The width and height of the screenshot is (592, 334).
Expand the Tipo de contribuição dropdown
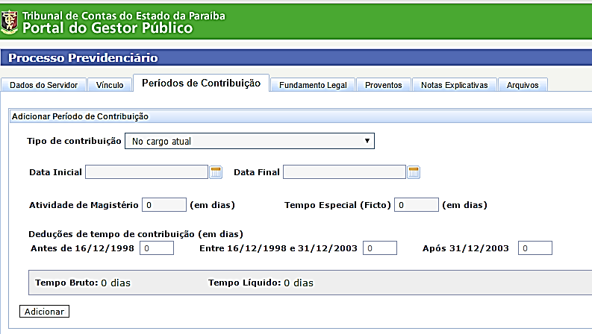(249, 141)
